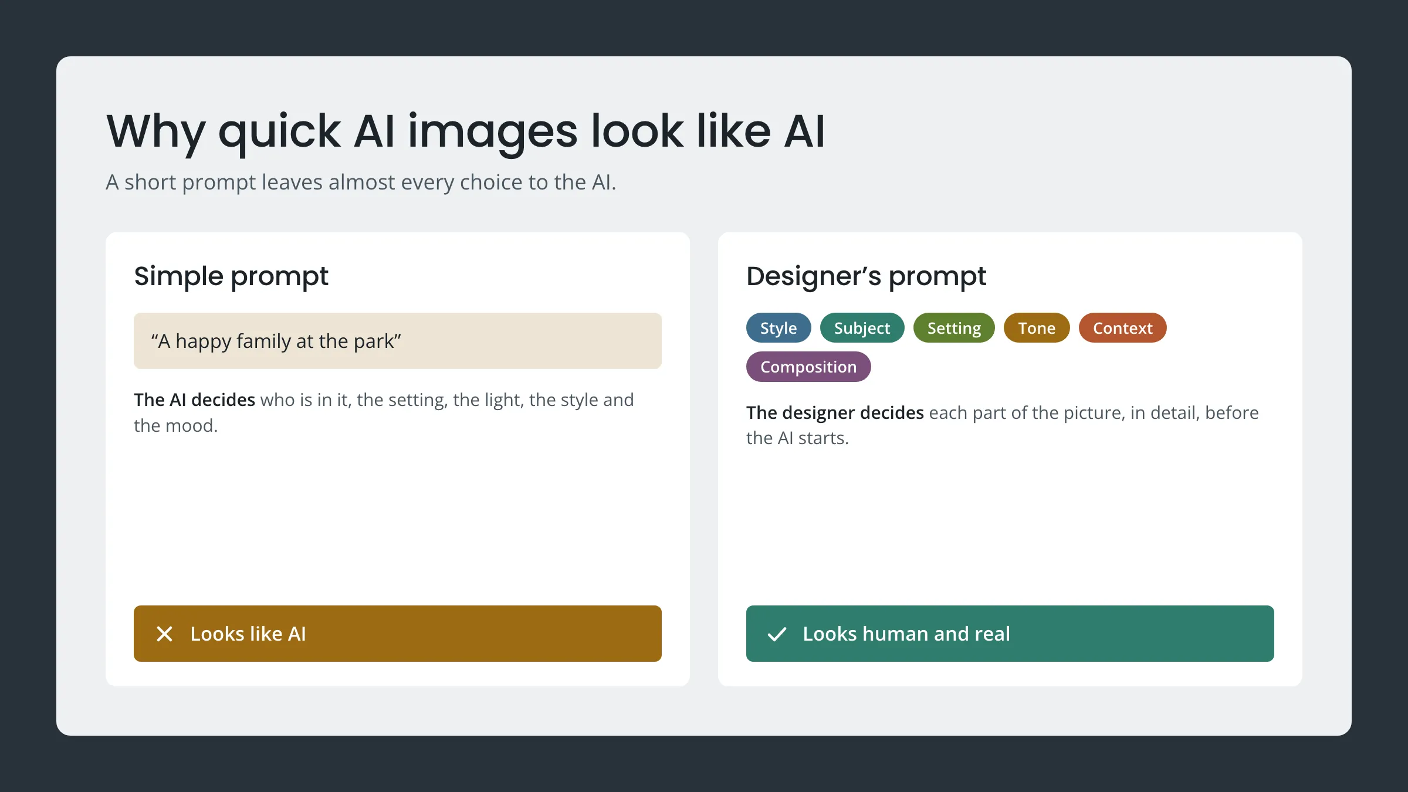Screen dimensions: 1408x792
Task: Select the Setting tag pill
Action: pos(954,328)
